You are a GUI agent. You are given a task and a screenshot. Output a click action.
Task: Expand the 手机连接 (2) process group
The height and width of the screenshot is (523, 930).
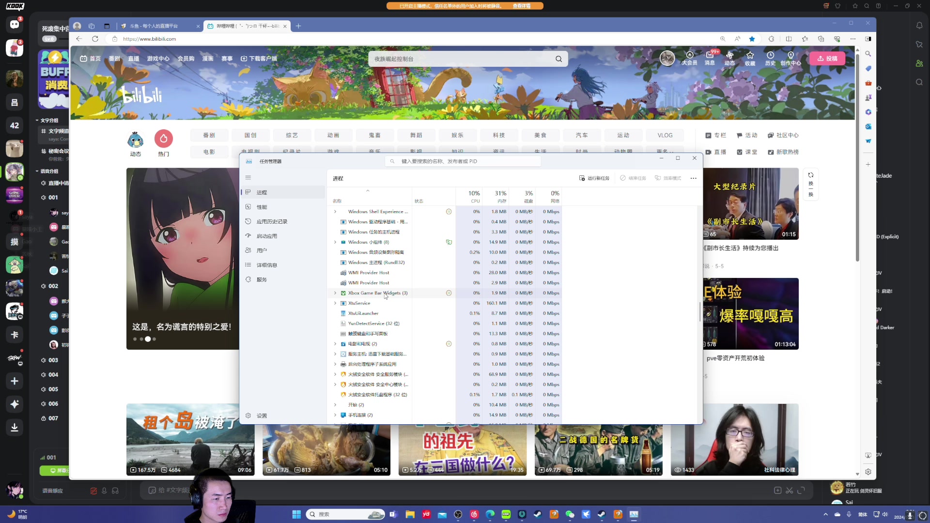[335, 415]
